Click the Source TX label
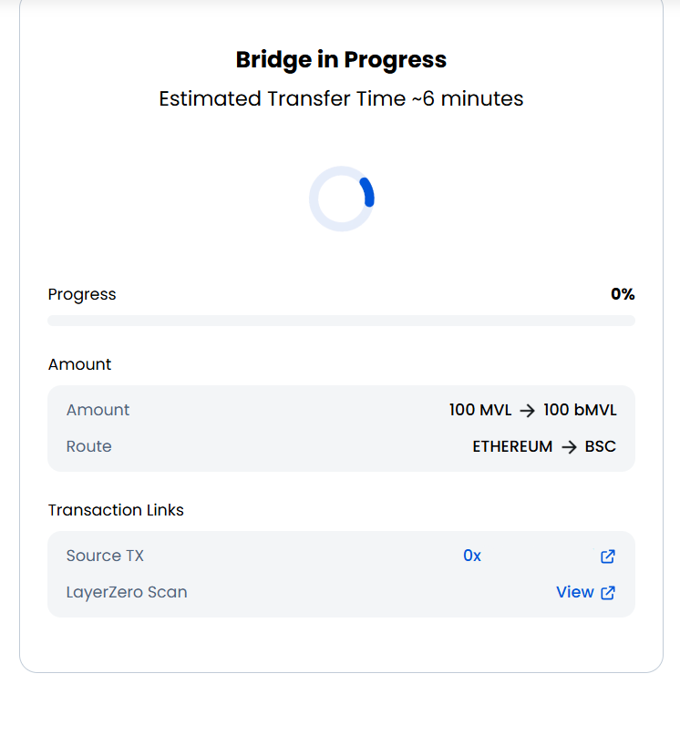Image resolution: width=680 pixels, height=735 pixels. 105,556
